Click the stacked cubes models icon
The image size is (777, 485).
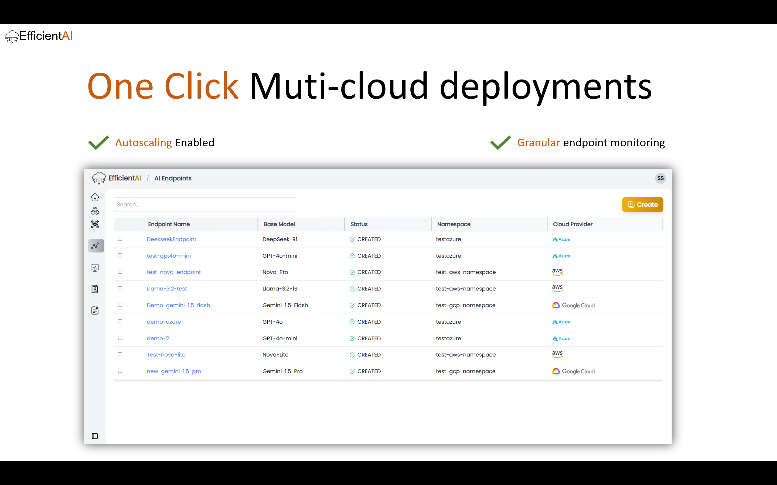95,211
